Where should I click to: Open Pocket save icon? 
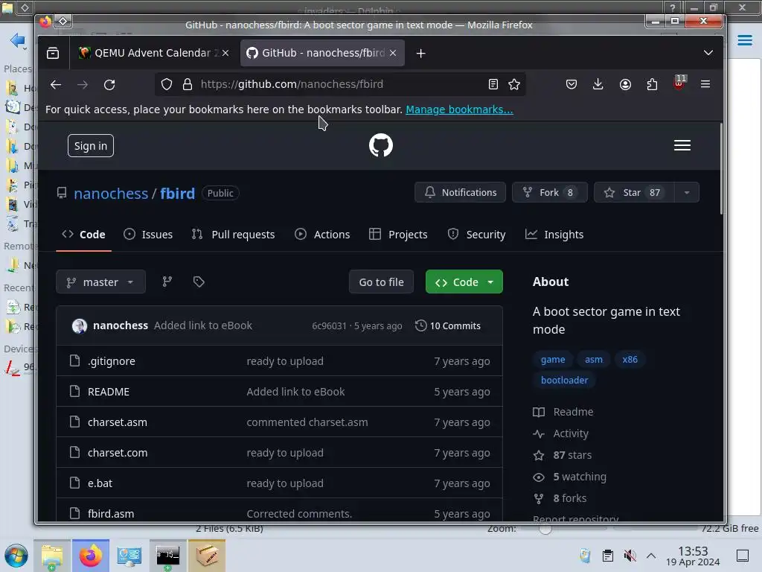click(x=571, y=85)
